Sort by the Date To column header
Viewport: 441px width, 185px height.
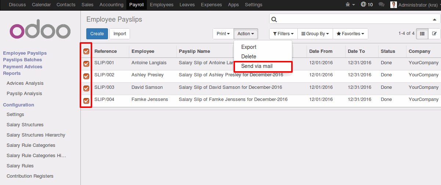357,51
